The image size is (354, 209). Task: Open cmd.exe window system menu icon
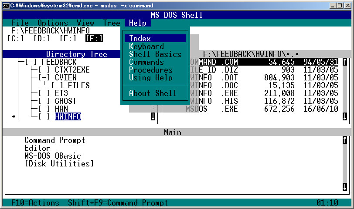click(x=6, y=6)
